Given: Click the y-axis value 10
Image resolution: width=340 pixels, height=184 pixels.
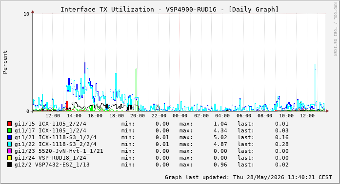Looking at the screenshot, I should point(26,14).
